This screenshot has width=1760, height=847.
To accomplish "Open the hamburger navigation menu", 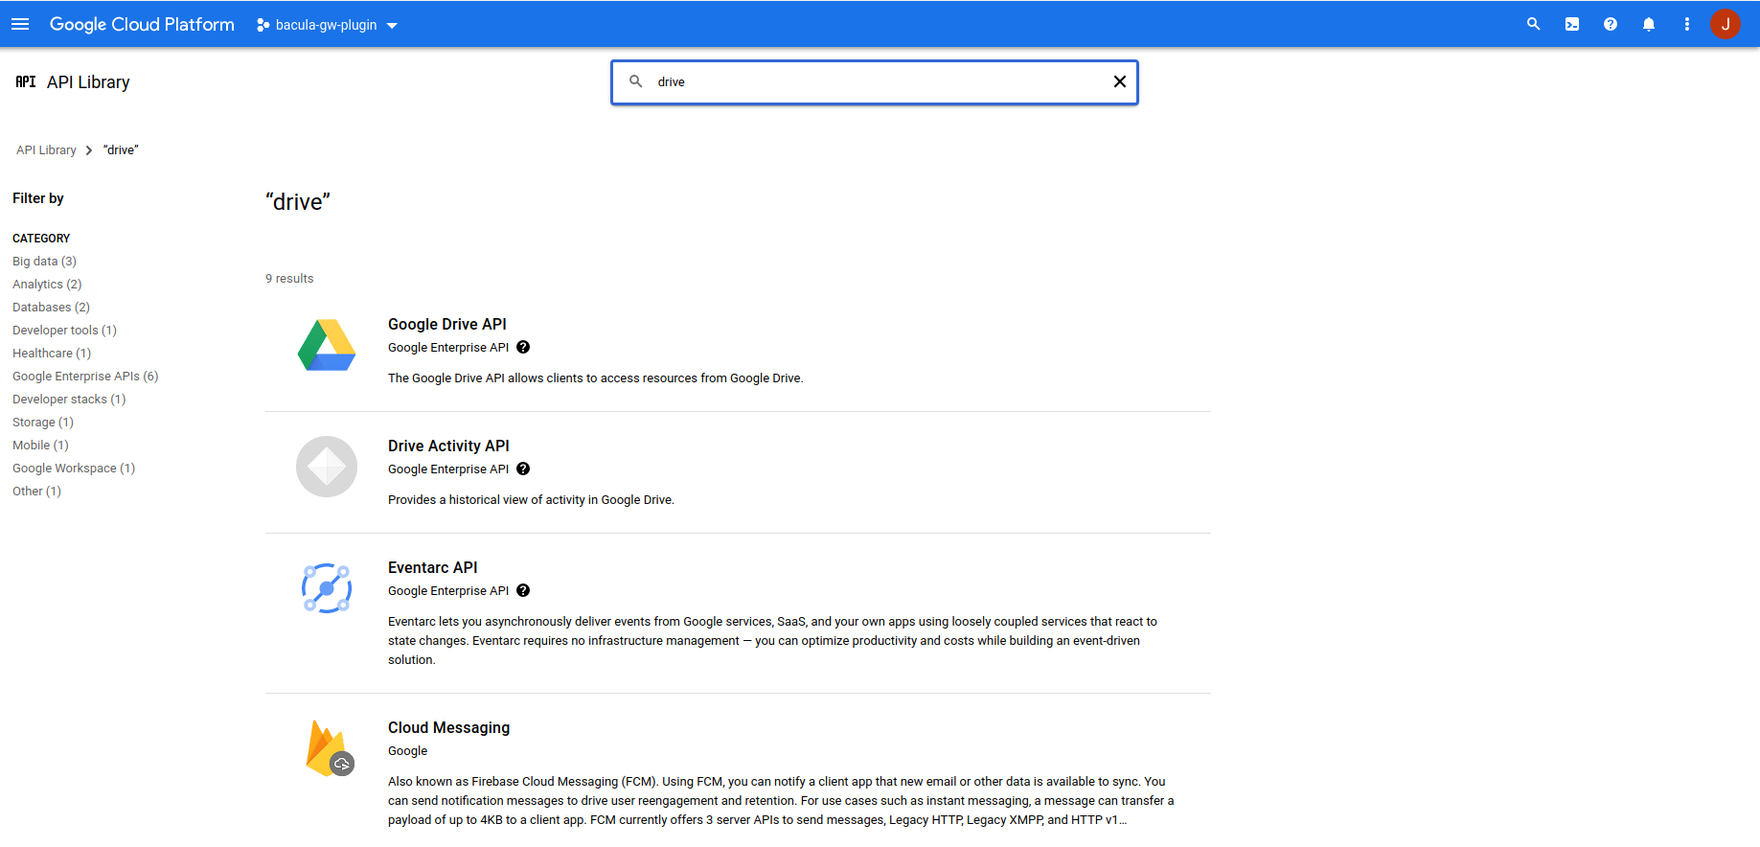I will 20,24.
